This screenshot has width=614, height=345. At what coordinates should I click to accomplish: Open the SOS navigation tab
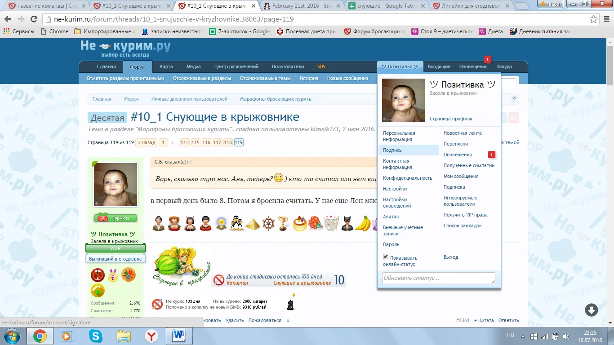[x=321, y=66]
